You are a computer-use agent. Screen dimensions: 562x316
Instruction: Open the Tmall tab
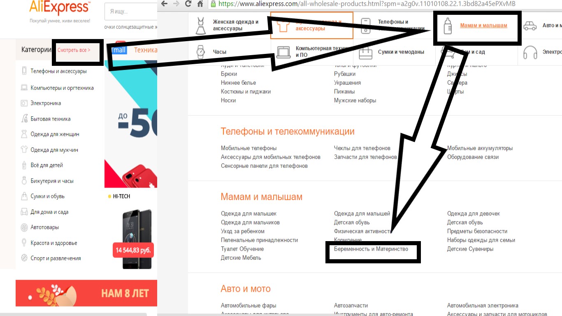tap(118, 50)
